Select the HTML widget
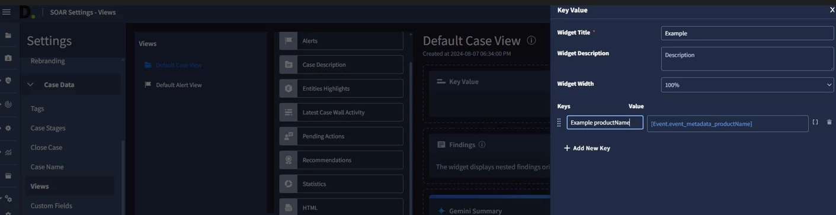The height and width of the screenshot is (215, 836). pyautogui.click(x=341, y=207)
